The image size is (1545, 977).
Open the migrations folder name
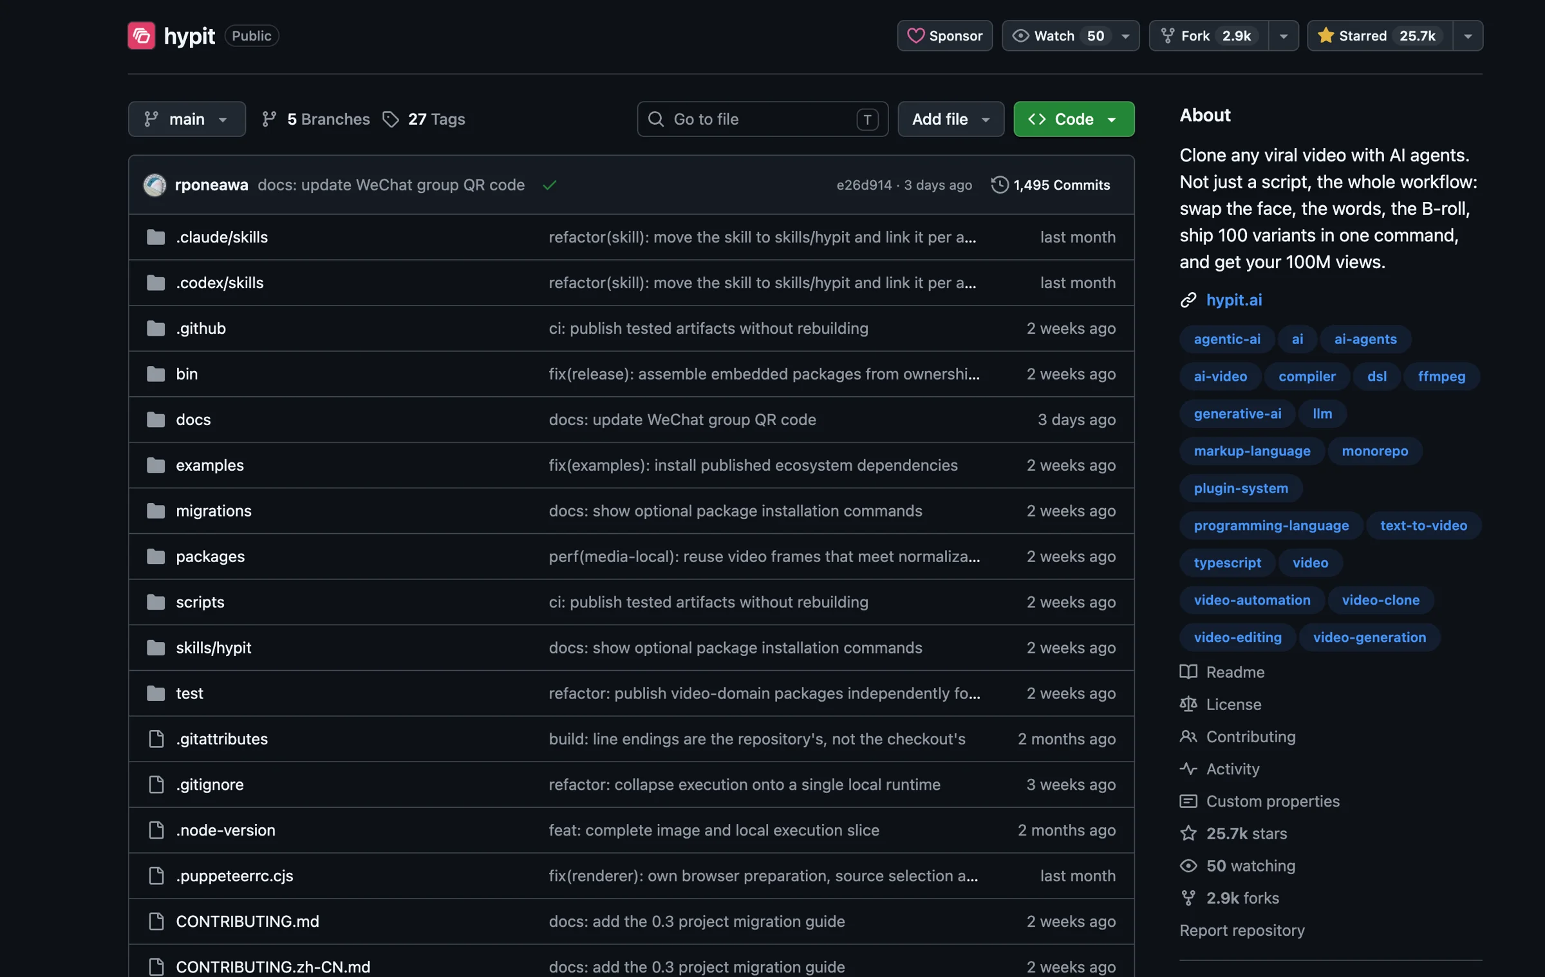click(213, 511)
